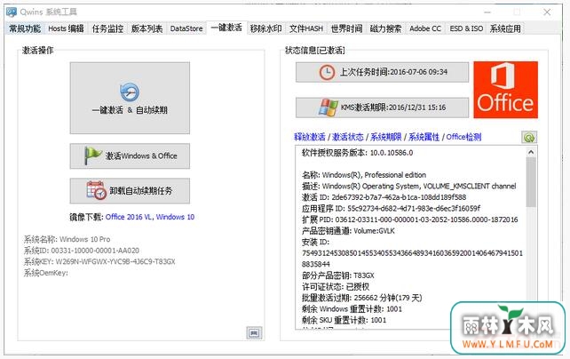The height and width of the screenshot is (359, 570).
Task: Click the 上次任务时间 clock button
Action: [x=382, y=72]
